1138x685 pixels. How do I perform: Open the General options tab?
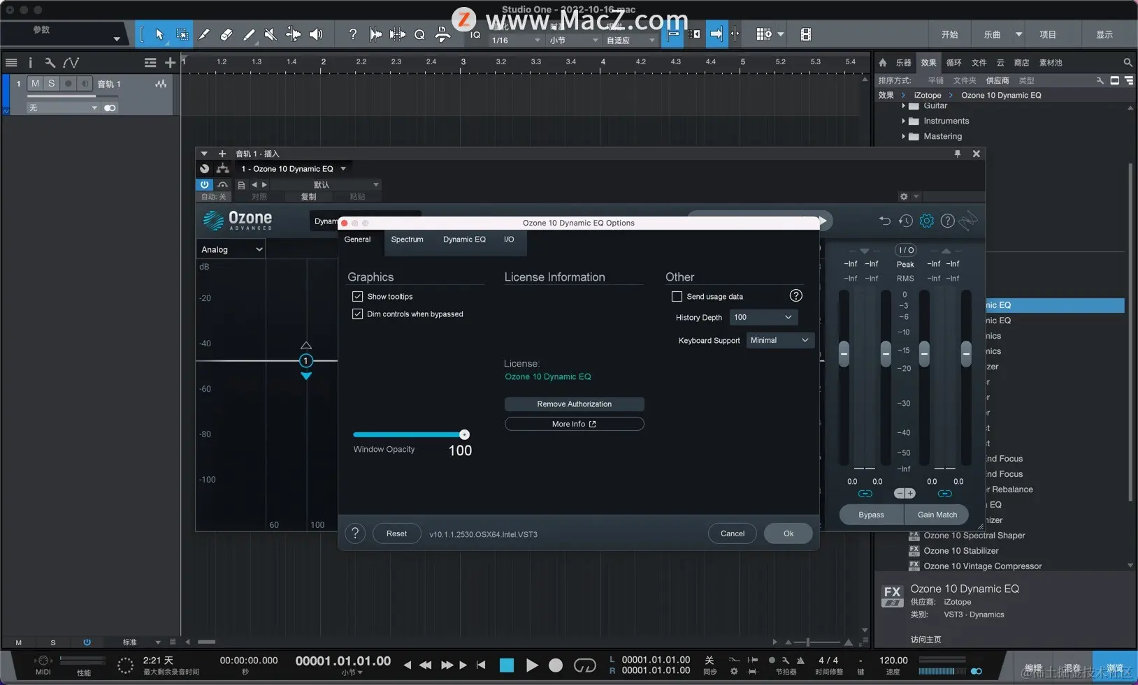click(357, 240)
